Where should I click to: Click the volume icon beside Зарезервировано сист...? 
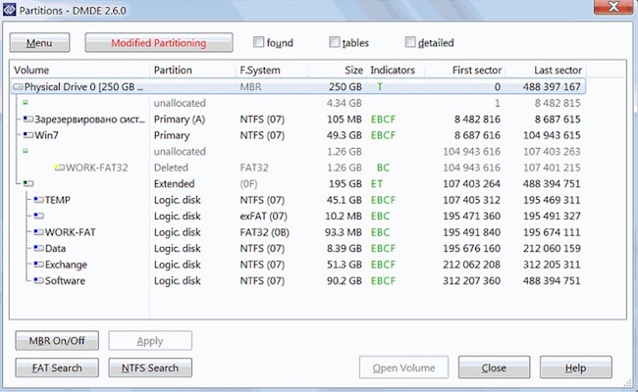click(28, 119)
